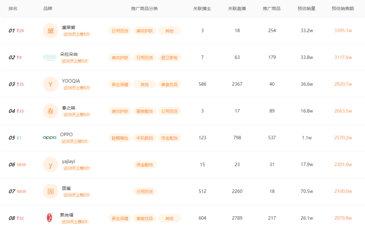This screenshot has height=226, width=365.
Task: Click 养生保健 tag in 聚尚福 row
Action: click(x=120, y=218)
